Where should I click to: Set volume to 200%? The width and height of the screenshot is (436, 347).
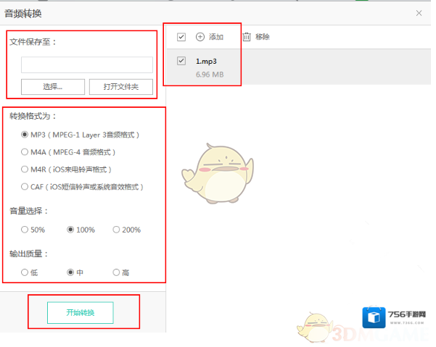(116, 230)
